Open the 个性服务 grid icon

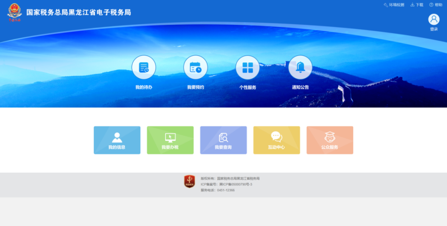click(248, 67)
